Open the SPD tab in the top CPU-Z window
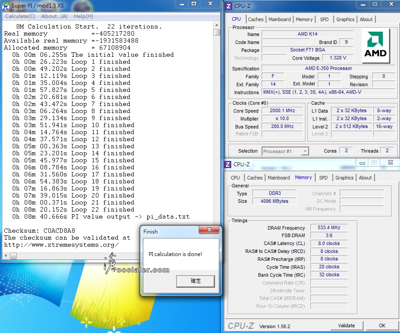 pyautogui.click(x=324, y=19)
